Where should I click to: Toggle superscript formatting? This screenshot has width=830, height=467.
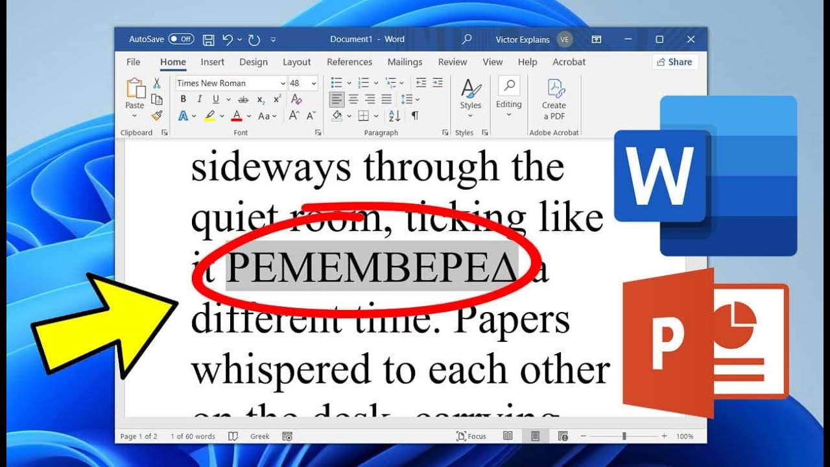click(277, 99)
